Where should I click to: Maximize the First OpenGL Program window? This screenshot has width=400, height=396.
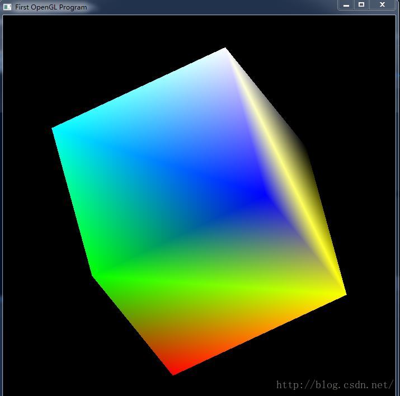click(361, 4)
